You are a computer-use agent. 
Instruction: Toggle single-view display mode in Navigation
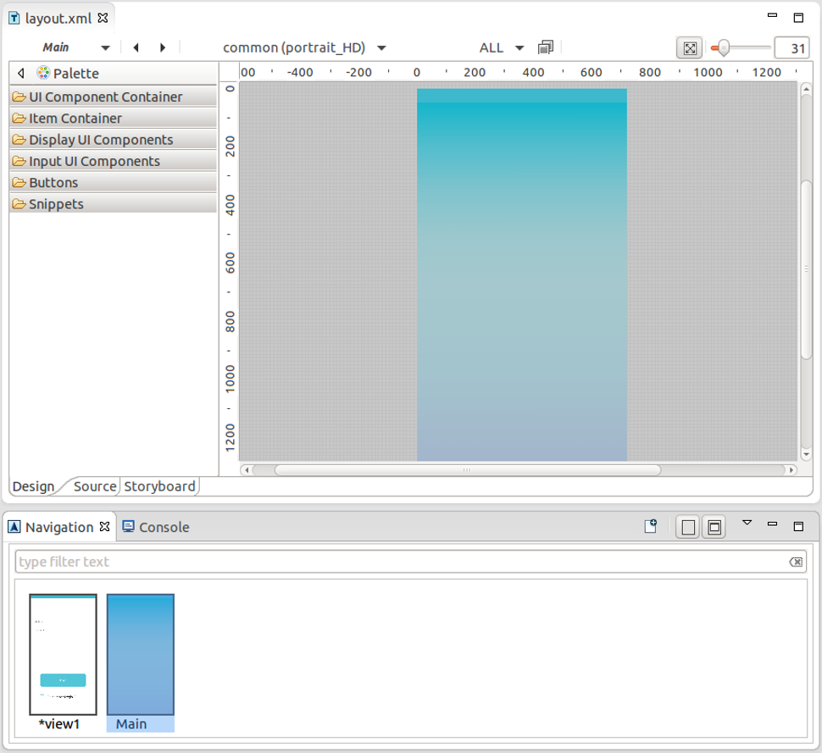(x=688, y=528)
